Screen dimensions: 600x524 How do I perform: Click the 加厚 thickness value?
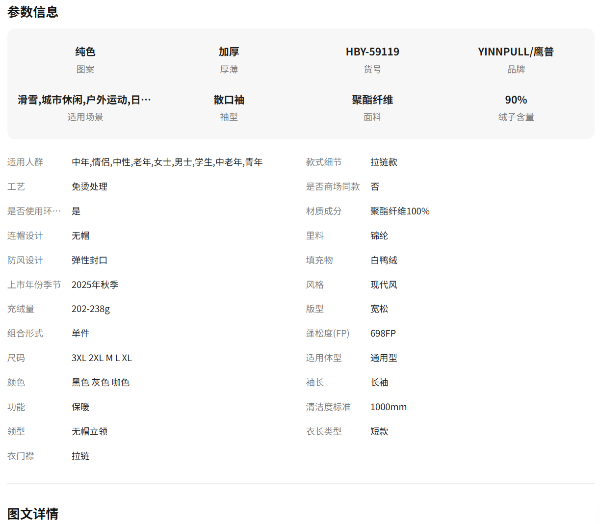(229, 52)
